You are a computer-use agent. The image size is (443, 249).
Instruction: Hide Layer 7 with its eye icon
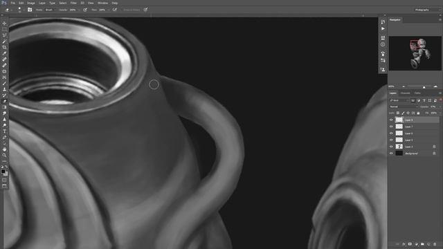point(391,127)
